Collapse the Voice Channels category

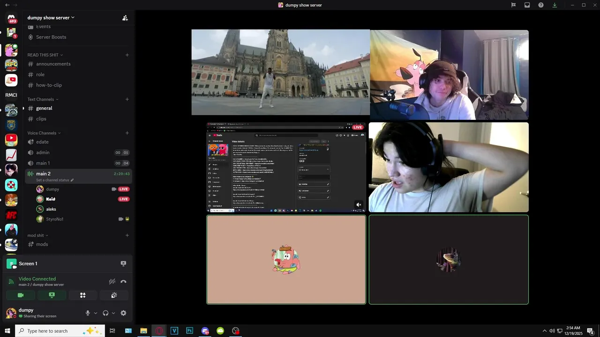coord(44,133)
